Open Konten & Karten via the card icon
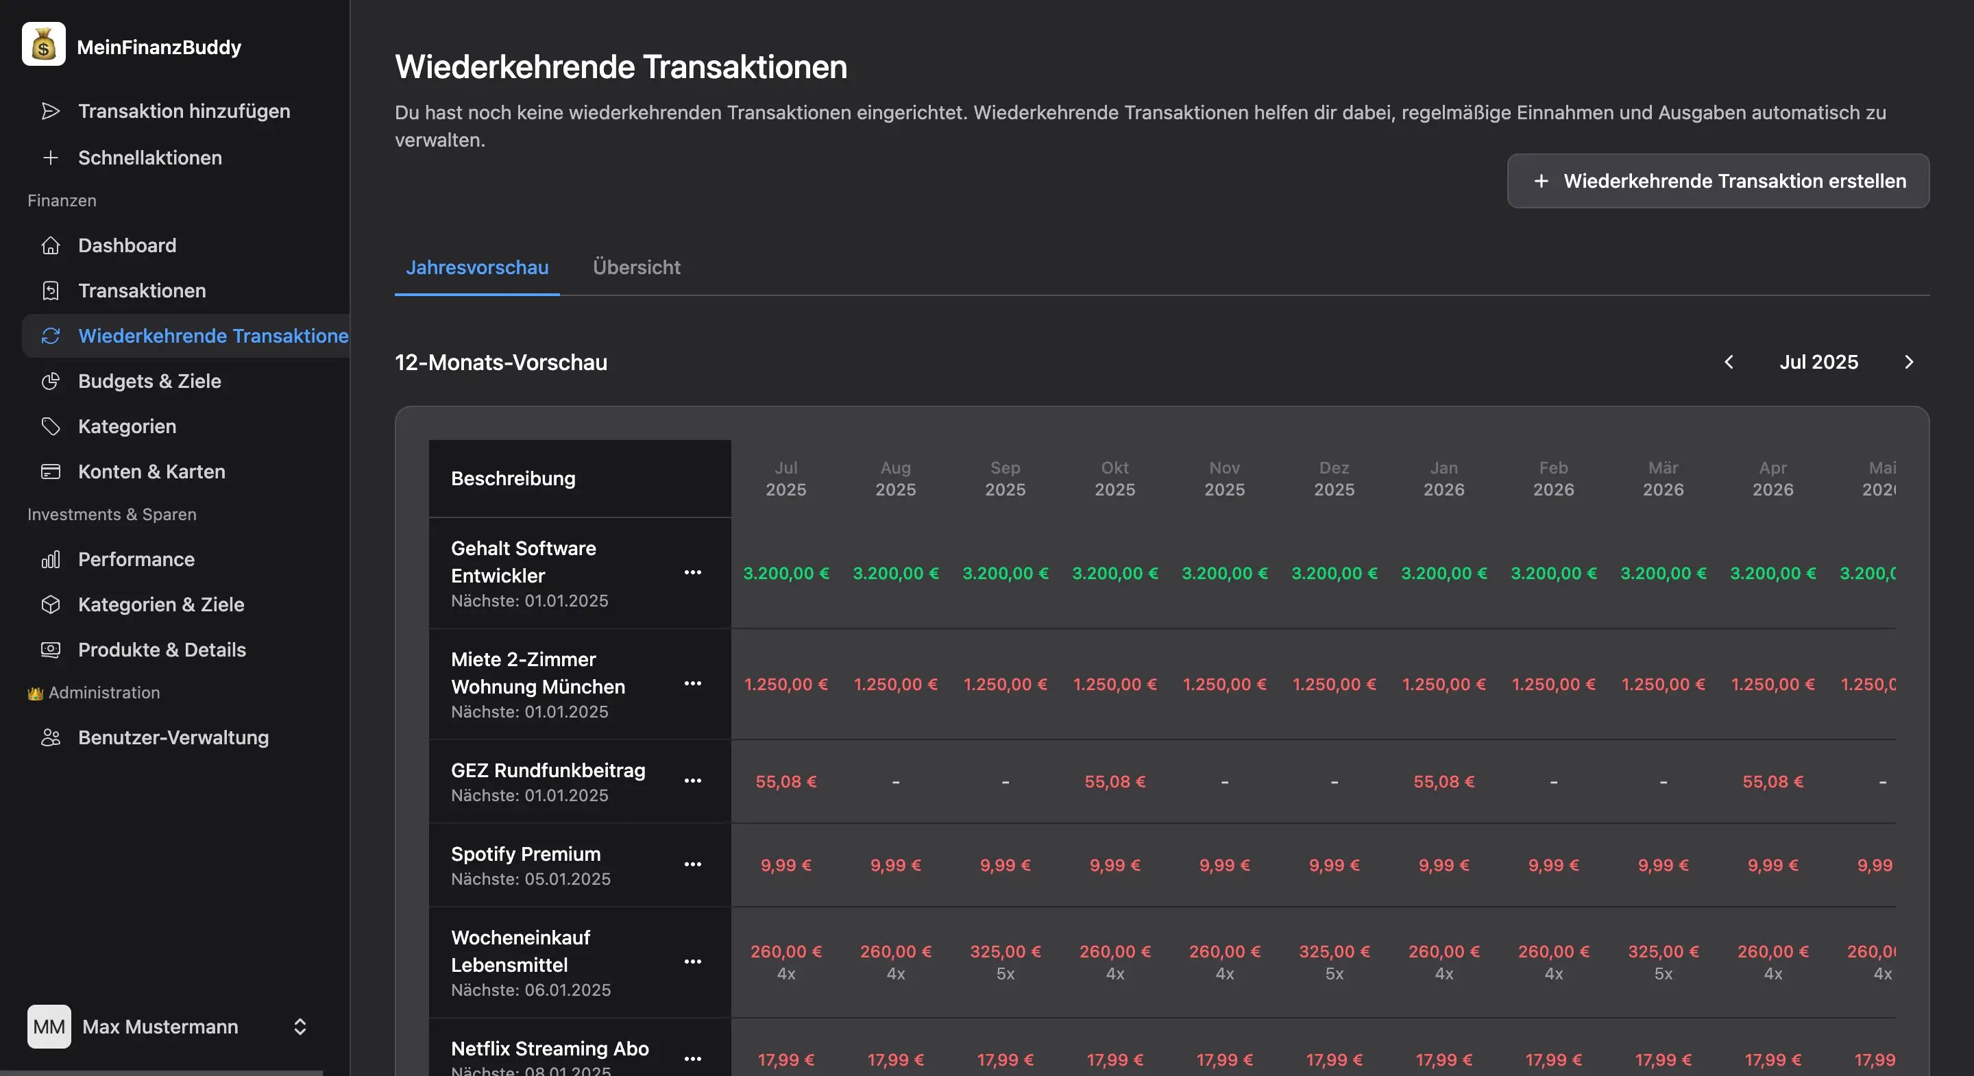The width and height of the screenshot is (1974, 1076). [51, 472]
